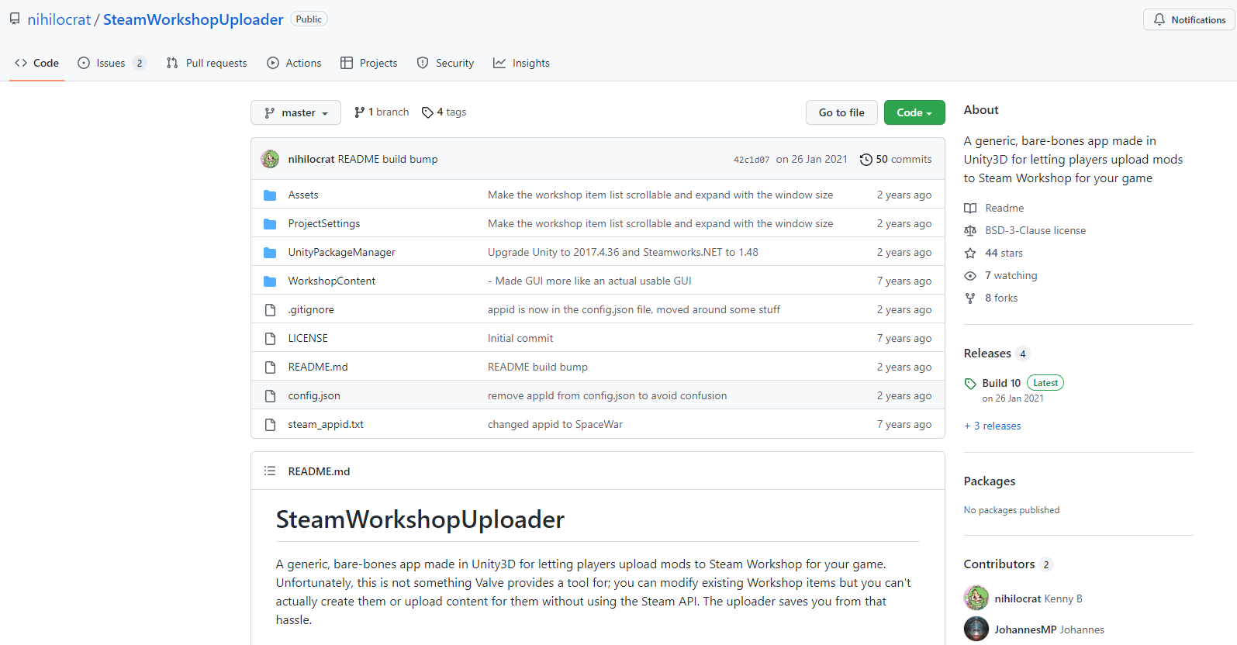Image resolution: width=1237 pixels, height=645 pixels.
Task: Open the Projects tab
Action: [x=369, y=63]
